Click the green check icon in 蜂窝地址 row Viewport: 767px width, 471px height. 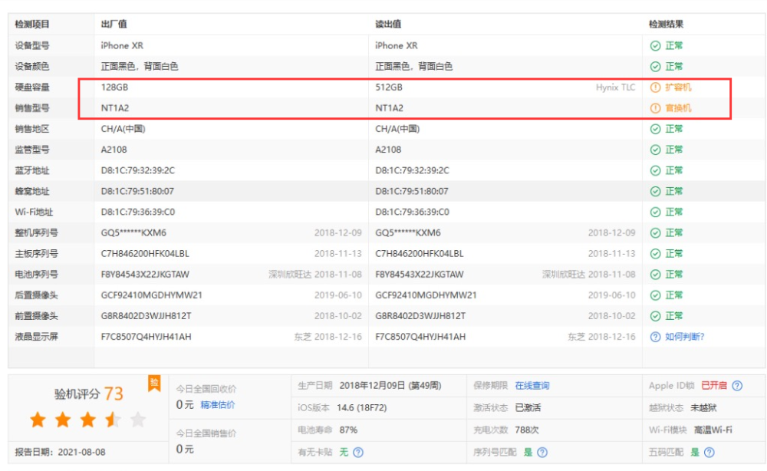coord(655,191)
